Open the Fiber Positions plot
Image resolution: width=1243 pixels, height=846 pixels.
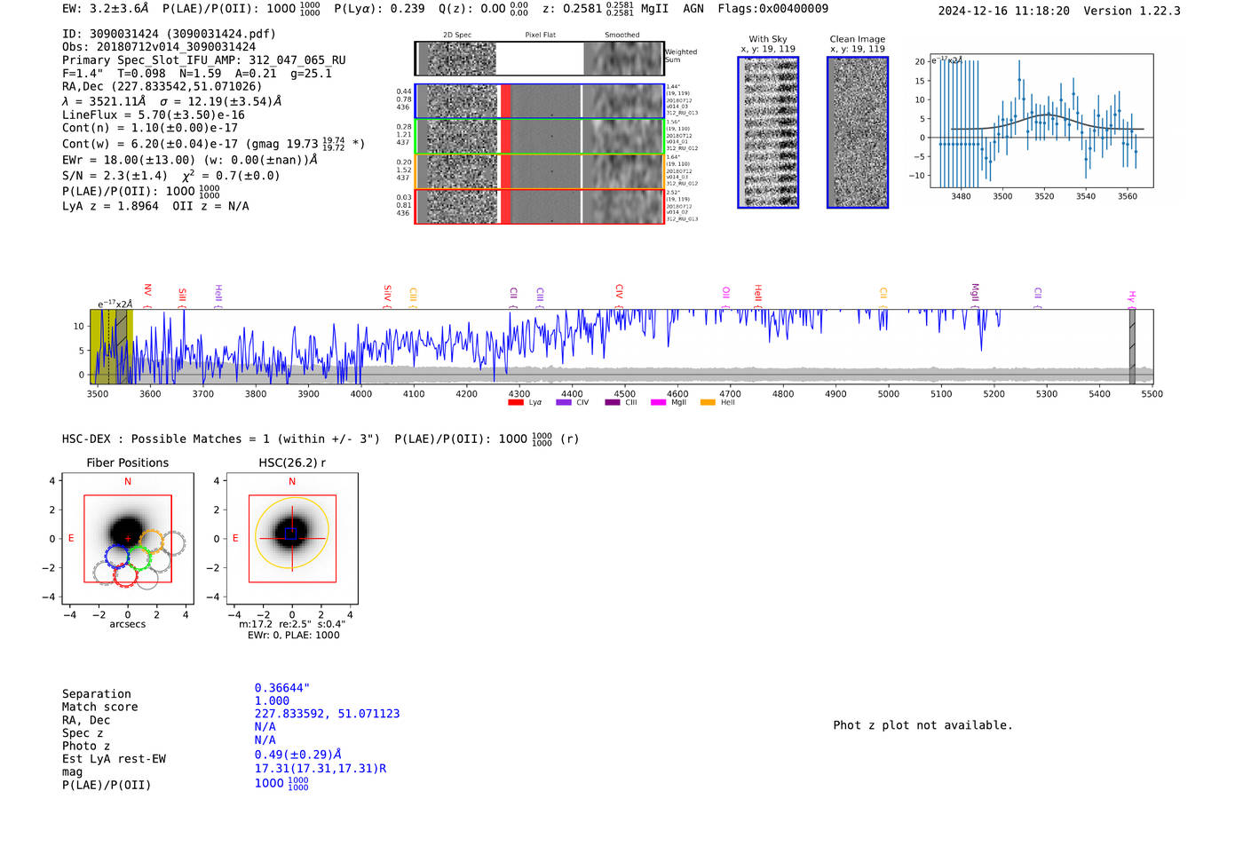[x=128, y=539]
